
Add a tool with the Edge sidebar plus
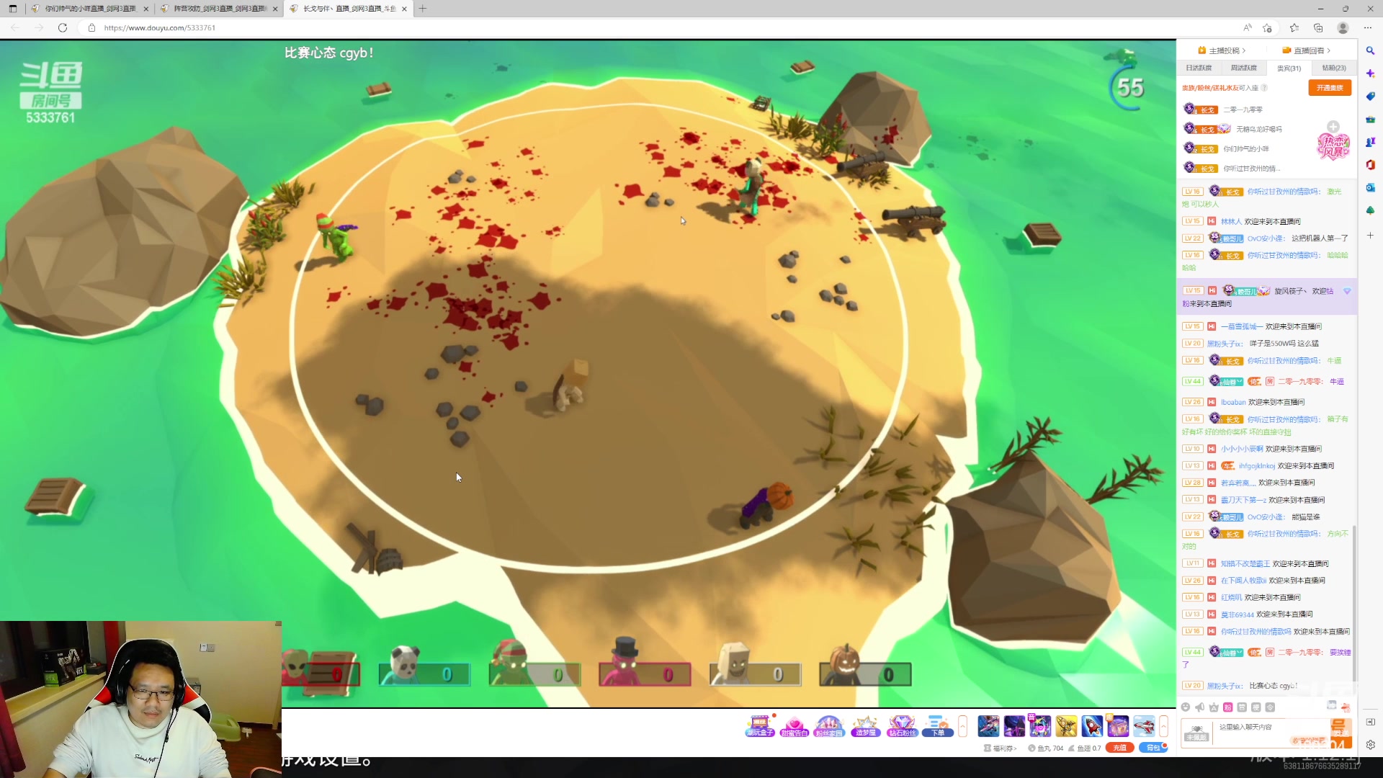click(1370, 236)
